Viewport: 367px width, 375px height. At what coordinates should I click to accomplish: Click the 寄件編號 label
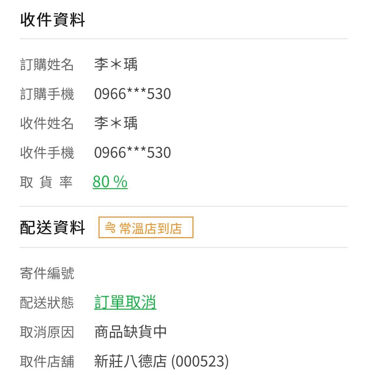(47, 273)
